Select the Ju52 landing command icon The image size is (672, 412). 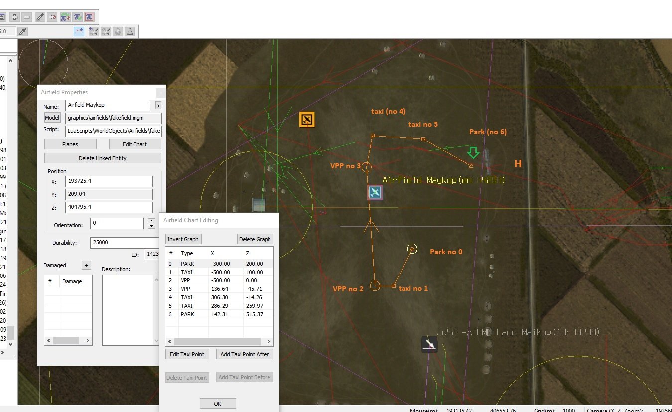(x=429, y=344)
